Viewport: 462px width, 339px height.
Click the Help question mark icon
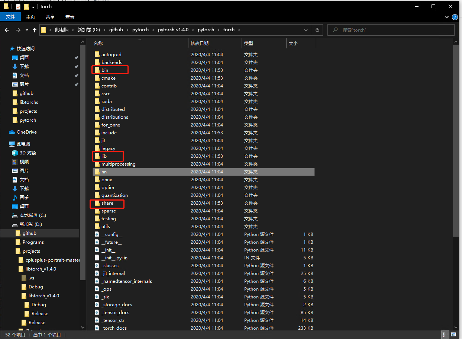[455, 17]
